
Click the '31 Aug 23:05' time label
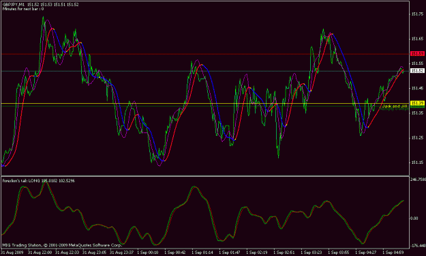pyautogui.click(x=94, y=253)
